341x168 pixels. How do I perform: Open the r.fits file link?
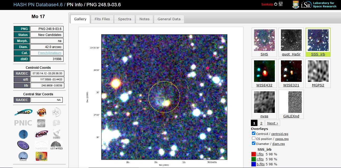point(260,159)
